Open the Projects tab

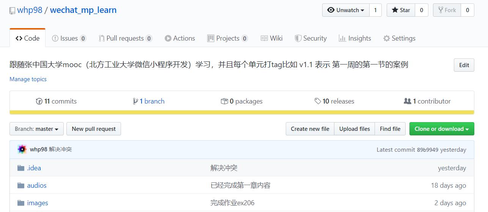228,38
